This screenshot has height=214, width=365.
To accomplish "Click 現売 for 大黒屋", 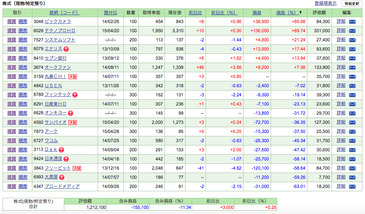I will coord(23,177).
